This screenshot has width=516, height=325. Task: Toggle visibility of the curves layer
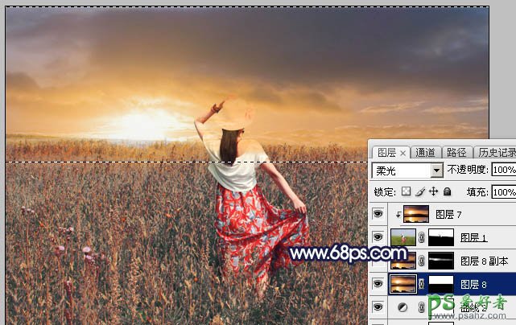(x=378, y=307)
